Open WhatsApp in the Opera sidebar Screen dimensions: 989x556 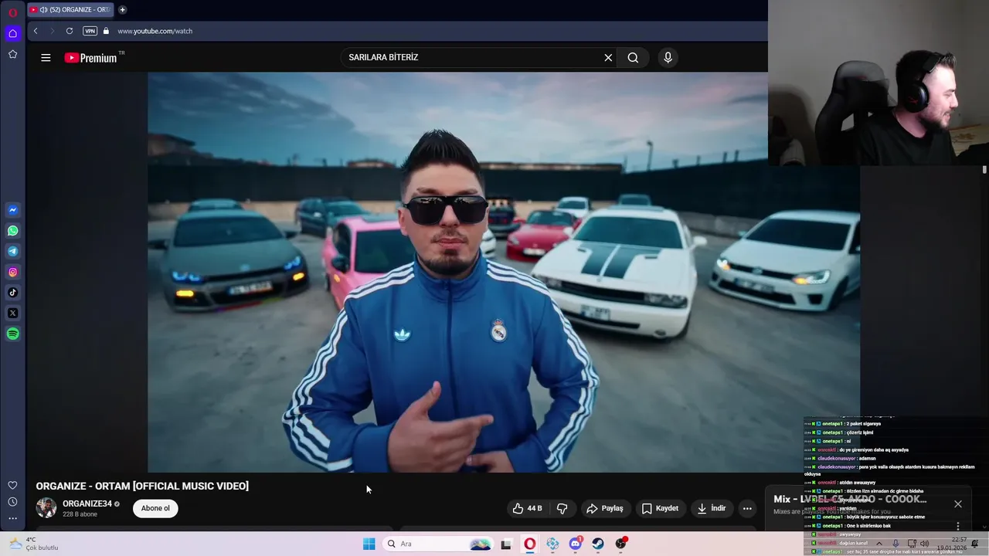pos(12,231)
